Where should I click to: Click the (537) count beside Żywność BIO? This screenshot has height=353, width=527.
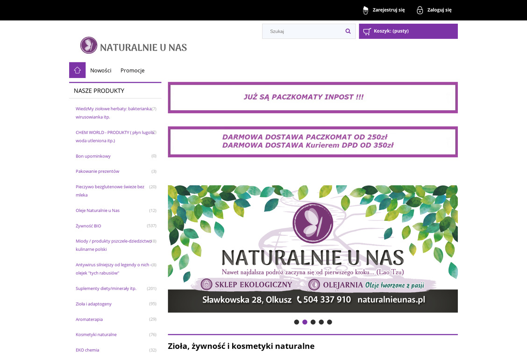tap(151, 226)
